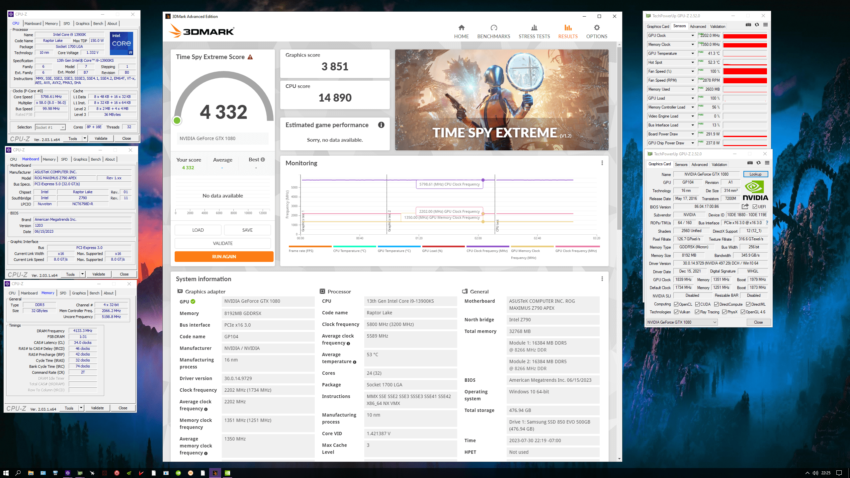
Task: Toggle the DirectCompute checkbox in GPU-Z
Action: pyautogui.click(x=716, y=304)
